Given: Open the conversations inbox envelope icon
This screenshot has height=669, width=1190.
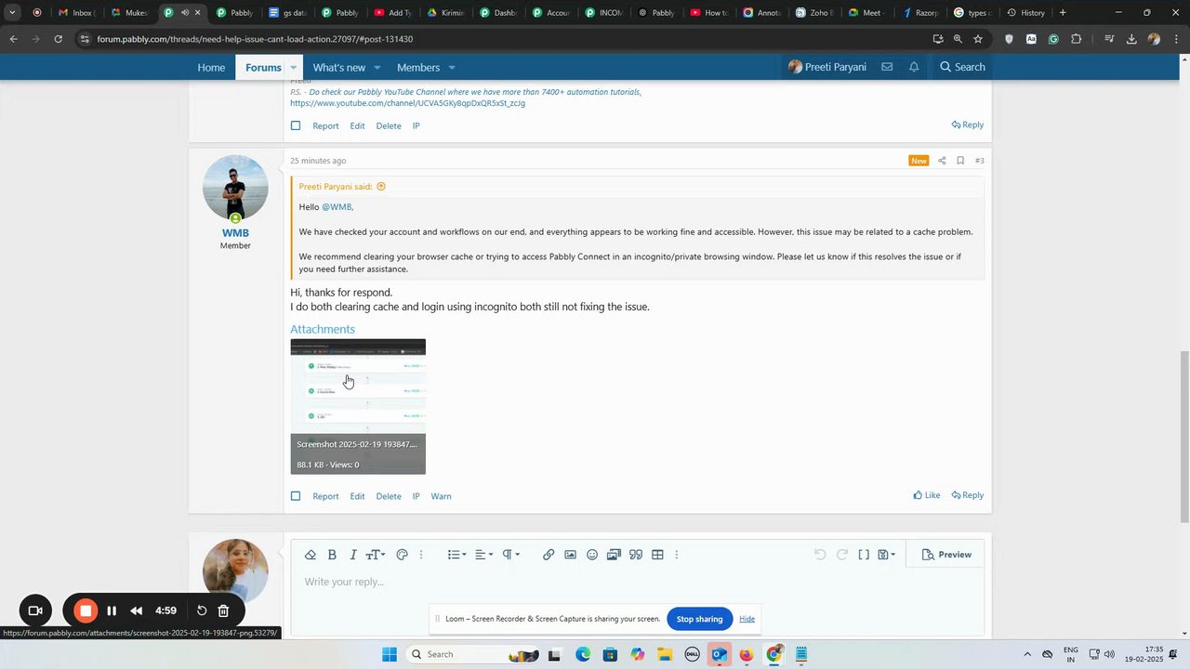Looking at the screenshot, I should click(x=887, y=67).
